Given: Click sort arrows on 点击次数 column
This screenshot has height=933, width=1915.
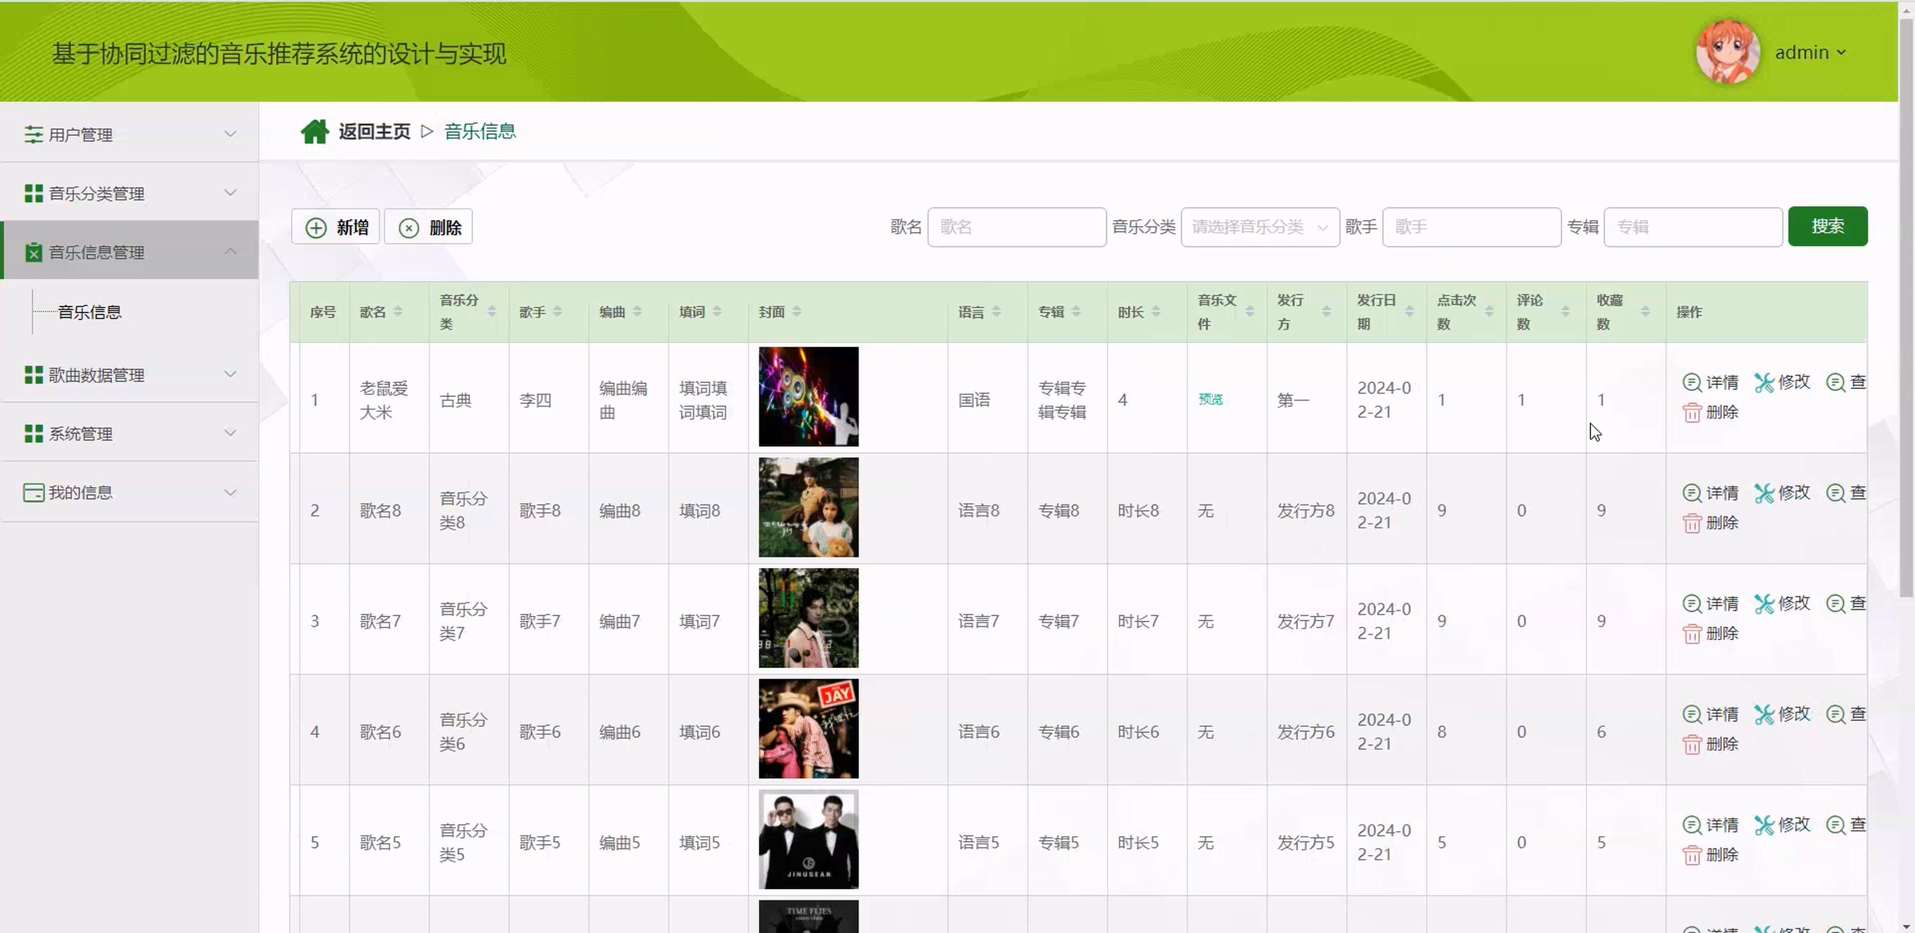Looking at the screenshot, I should [1488, 311].
